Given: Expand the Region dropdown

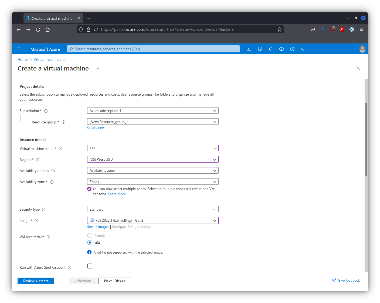Looking at the screenshot, I should [x=153, y=159].
